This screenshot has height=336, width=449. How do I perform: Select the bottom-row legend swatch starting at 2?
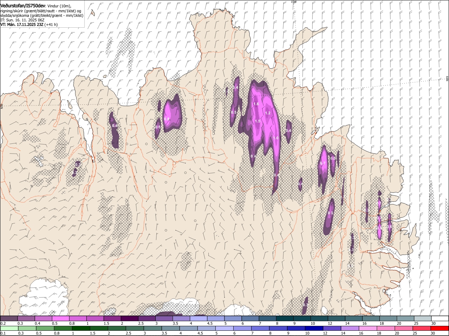116,328
